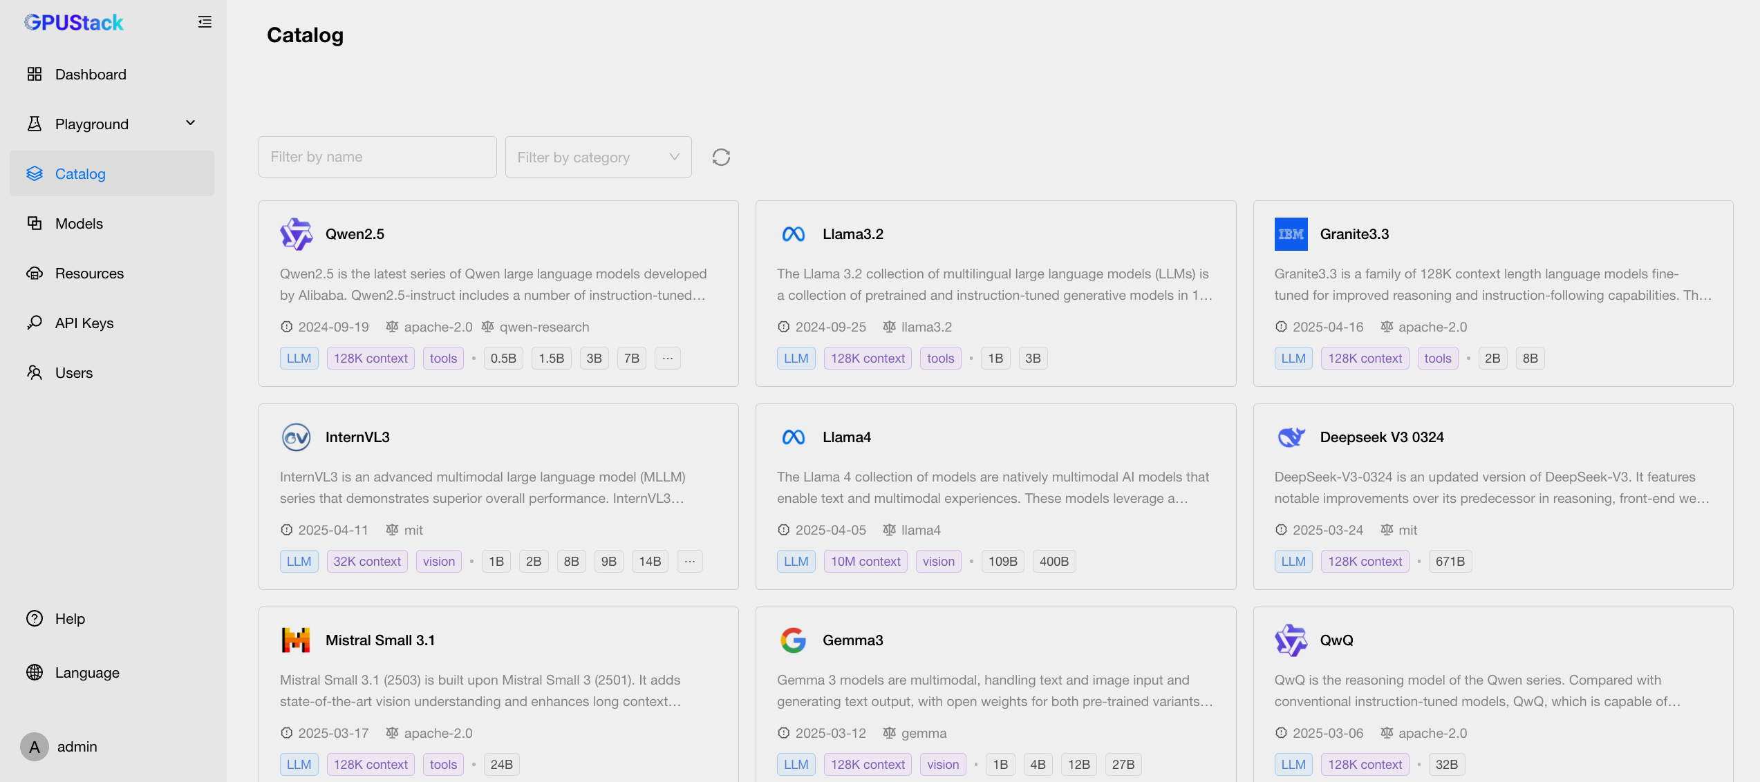Click the Users people icon

(35, 372)
